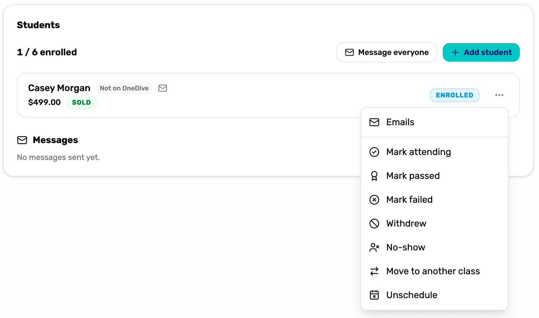Choose Move to another class
539x318 pixels.
coord(434,271)
